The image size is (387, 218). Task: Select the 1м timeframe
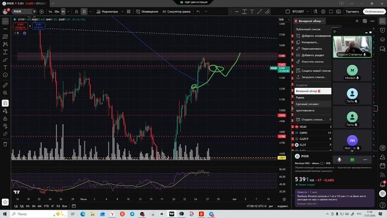pos(50,12)
